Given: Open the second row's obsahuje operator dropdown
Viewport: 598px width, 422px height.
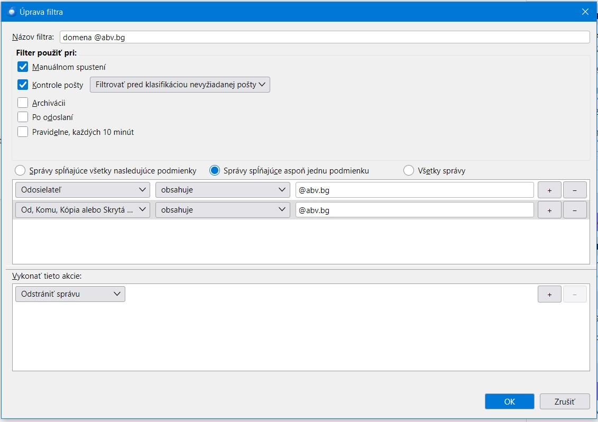Looking at the screenshot, I should [223, 210].
